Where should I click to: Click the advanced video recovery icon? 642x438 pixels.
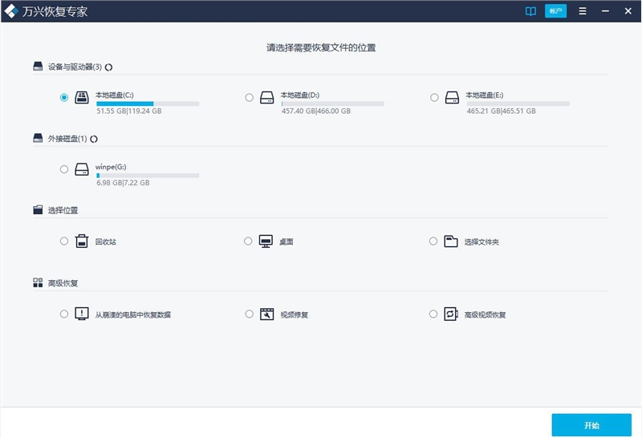451,314
